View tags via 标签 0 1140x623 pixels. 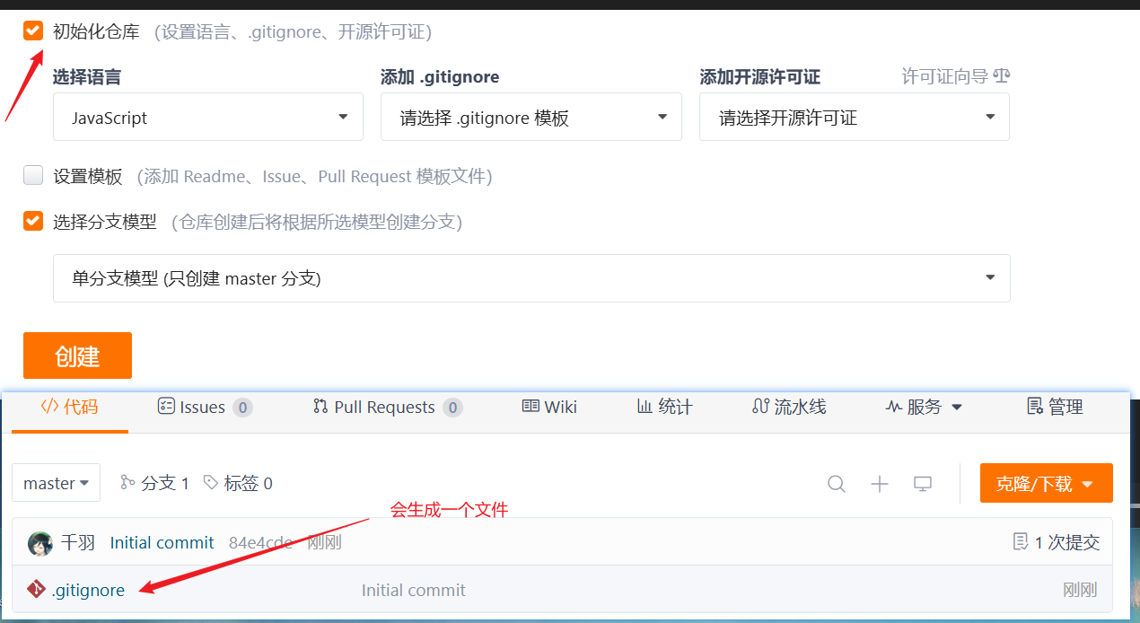tap(238, 483)
